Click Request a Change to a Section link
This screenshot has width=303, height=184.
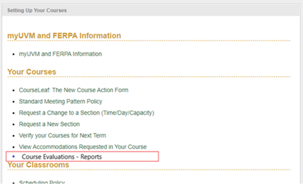(86, 113)
